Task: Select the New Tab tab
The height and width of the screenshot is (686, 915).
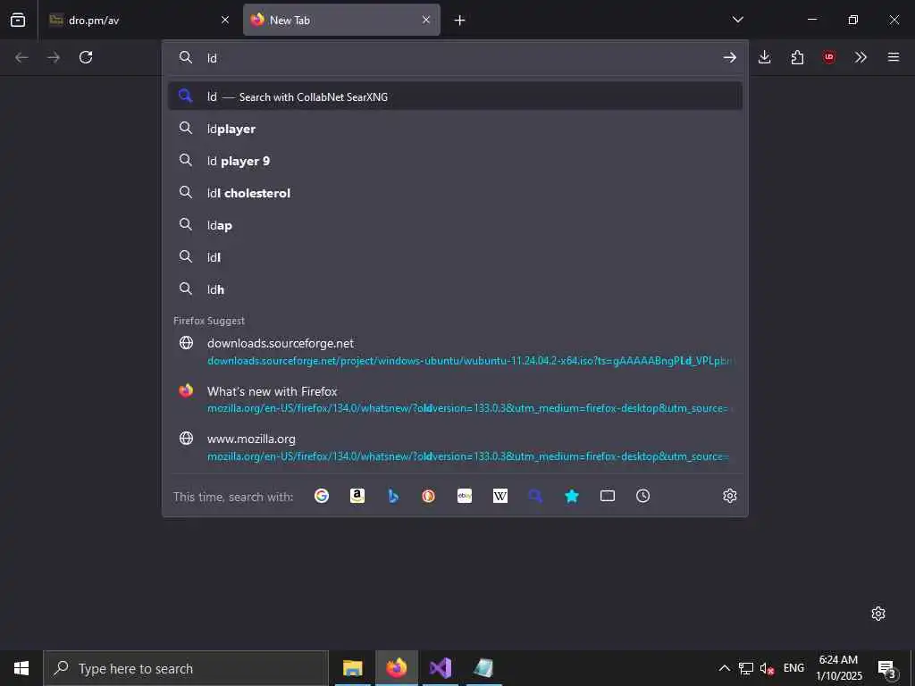Action: [341, 20]
